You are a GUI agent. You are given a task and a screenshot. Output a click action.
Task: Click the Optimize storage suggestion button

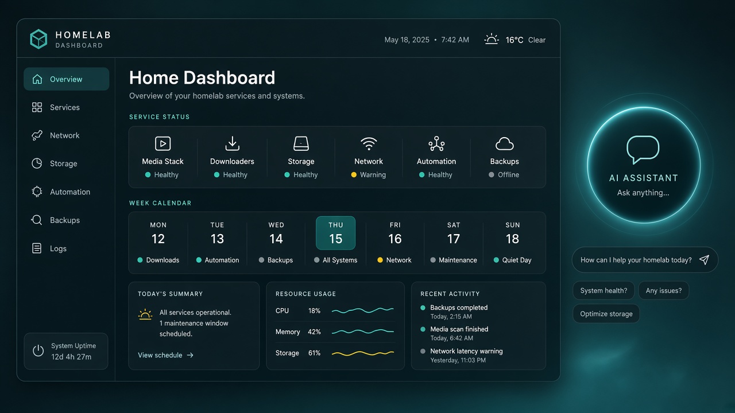tap(606, 314)
